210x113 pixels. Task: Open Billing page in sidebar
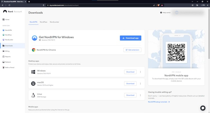click(6, 51)
